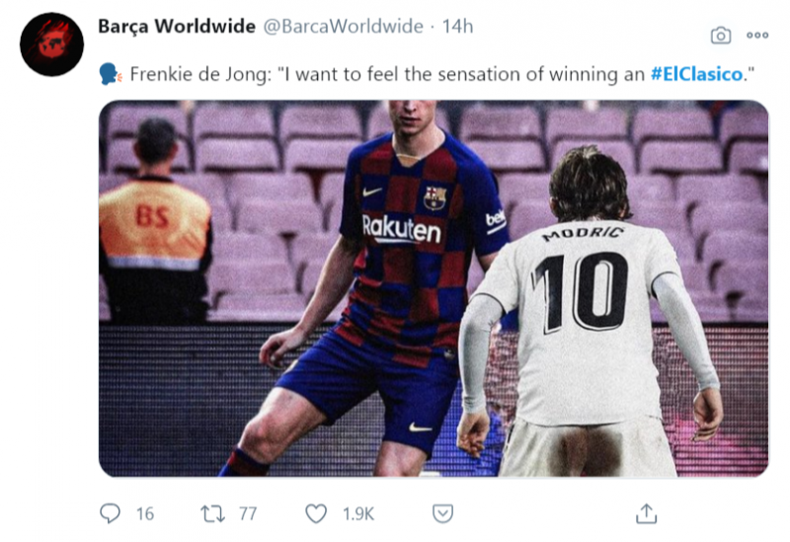Save the tweet with the Pocket icon
Viewport: 790px width, 542px height.
443,513
